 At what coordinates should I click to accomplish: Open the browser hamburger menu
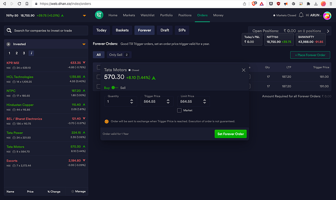point(331,3)
